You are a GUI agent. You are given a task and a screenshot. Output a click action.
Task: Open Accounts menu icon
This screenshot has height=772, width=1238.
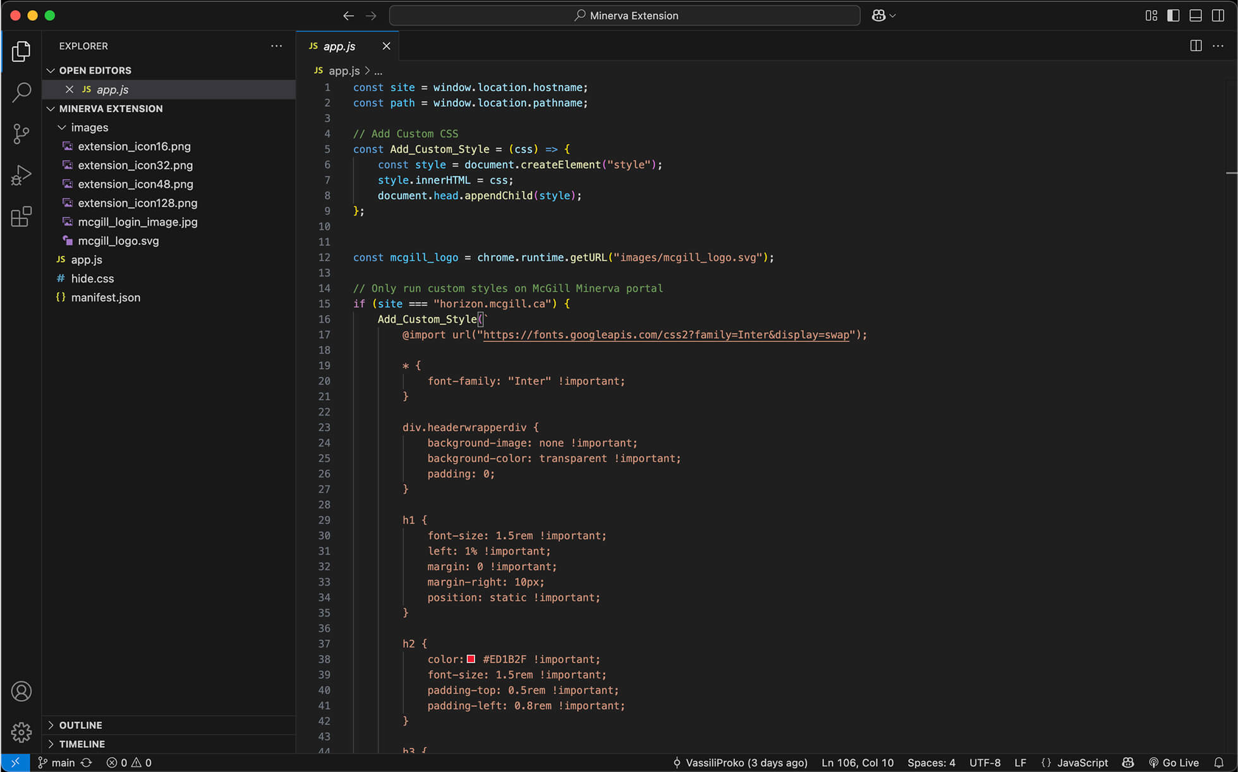point(21,691)
